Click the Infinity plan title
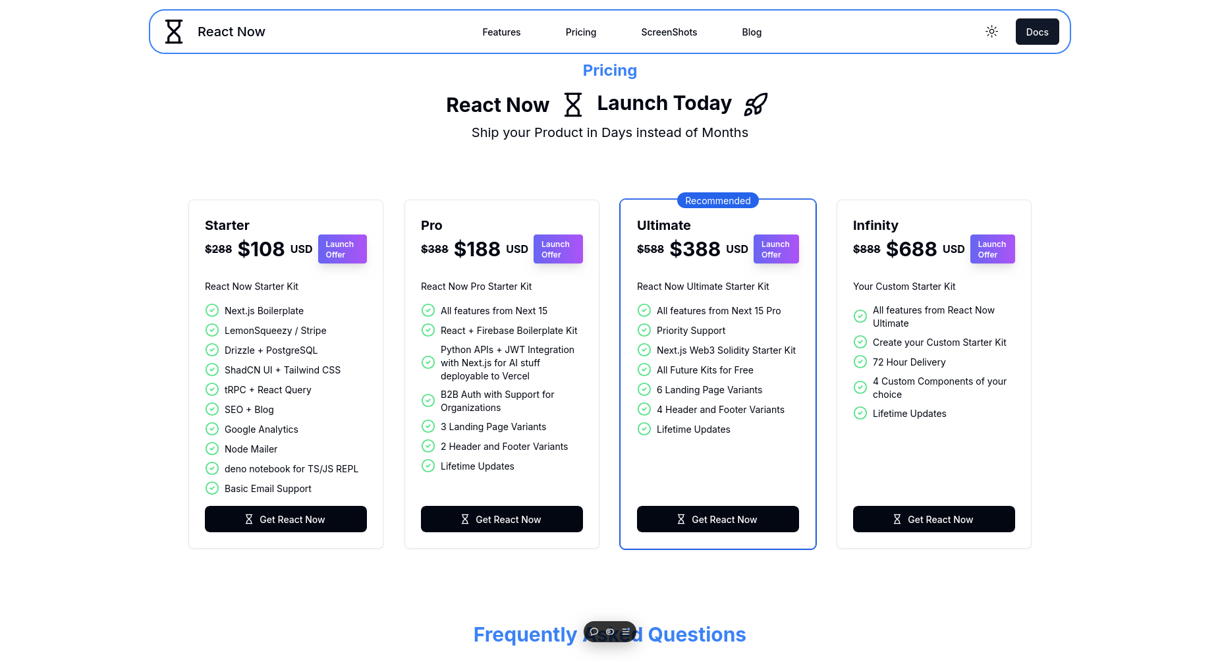Screen dimensions: 1220x662 [875, 225]
